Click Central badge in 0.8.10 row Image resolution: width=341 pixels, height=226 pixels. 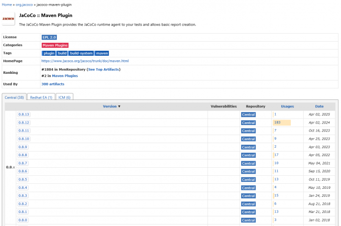(x=249, y=139)
